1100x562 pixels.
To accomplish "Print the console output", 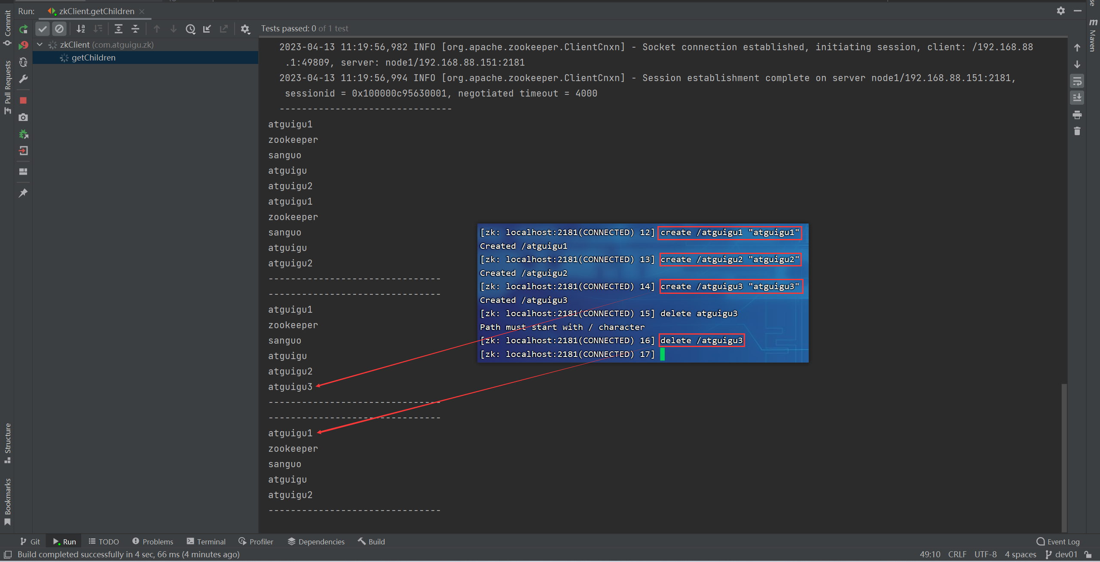I will pyautogui.click(x=1077, y=115).
